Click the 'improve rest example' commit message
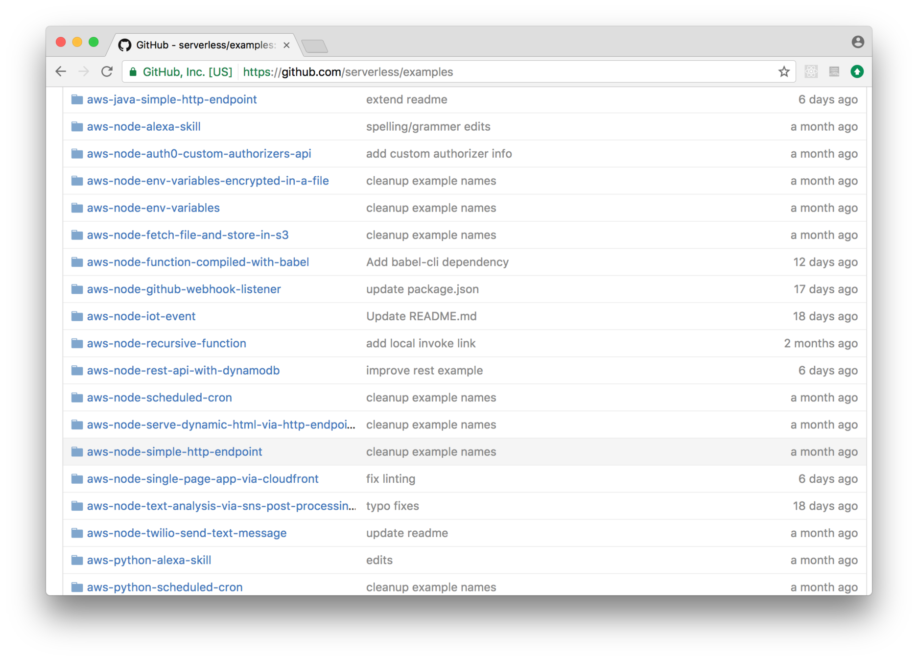 click(x=424, y=370)
